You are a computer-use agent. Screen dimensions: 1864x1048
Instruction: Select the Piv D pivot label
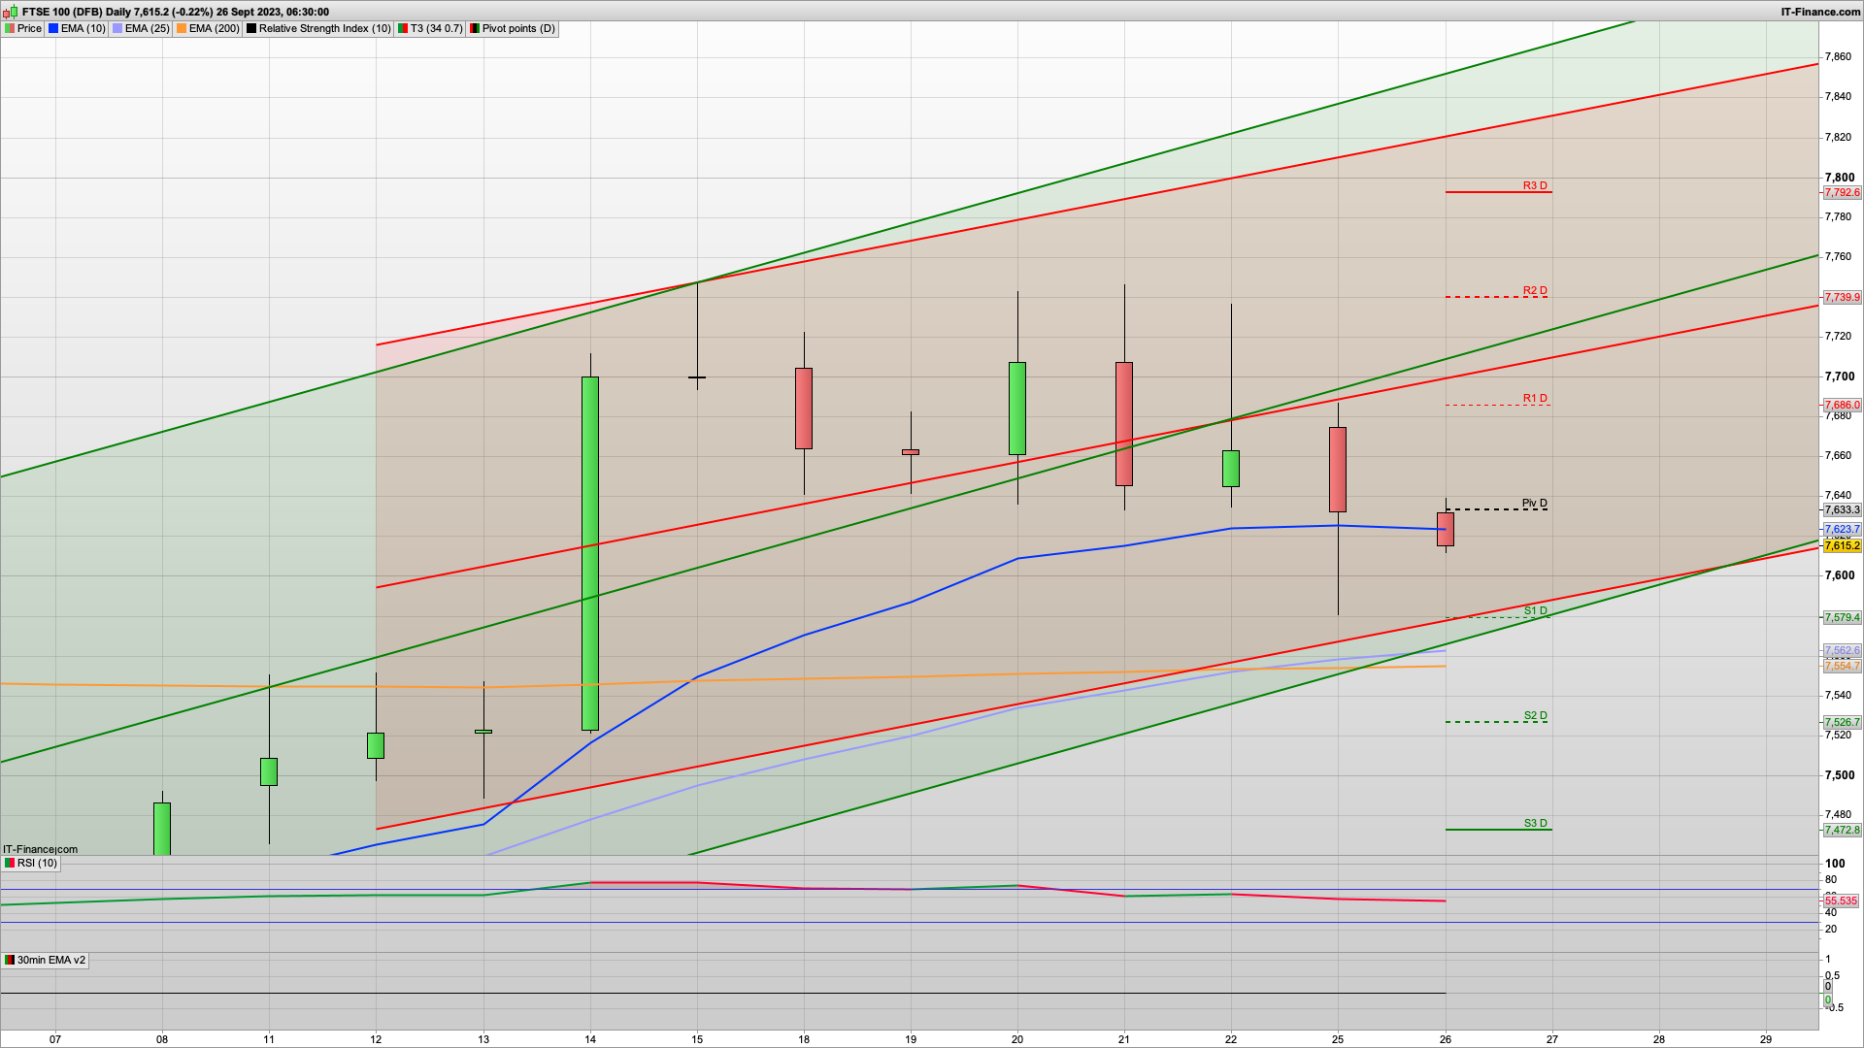[1535, 503]
